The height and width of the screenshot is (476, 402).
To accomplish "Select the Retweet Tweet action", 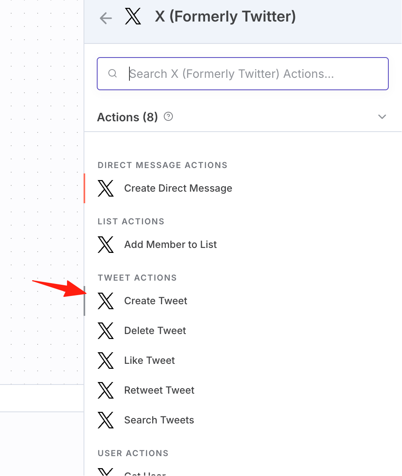I will click(243, 390).
